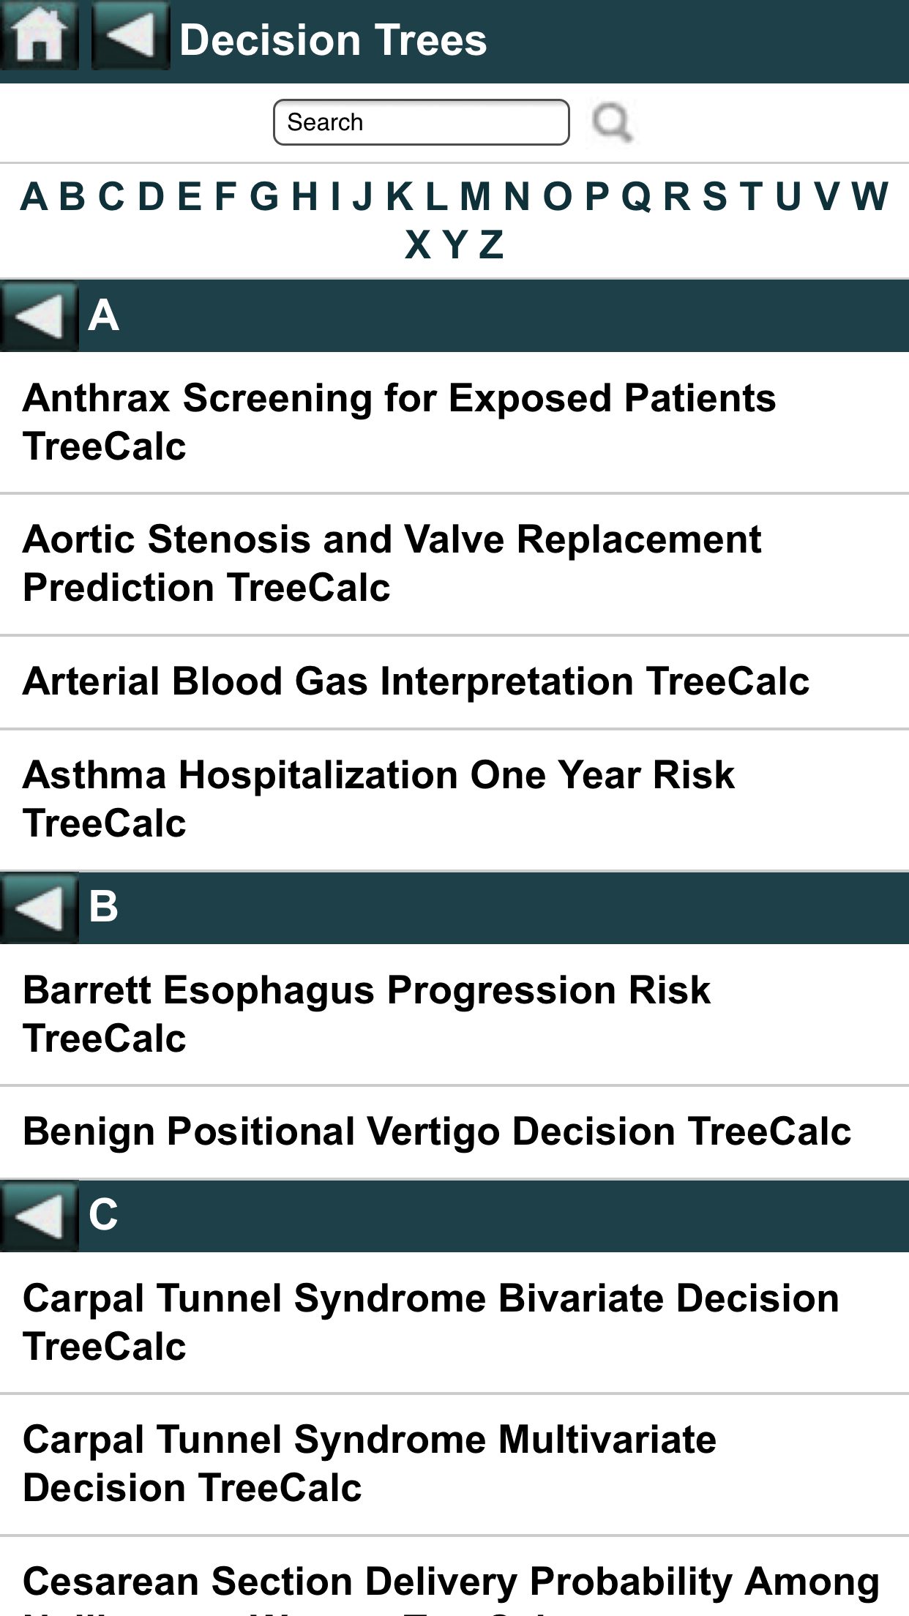Jump to letter M in alphabet index
909x1616 pixels.
[x=475, y=196]
